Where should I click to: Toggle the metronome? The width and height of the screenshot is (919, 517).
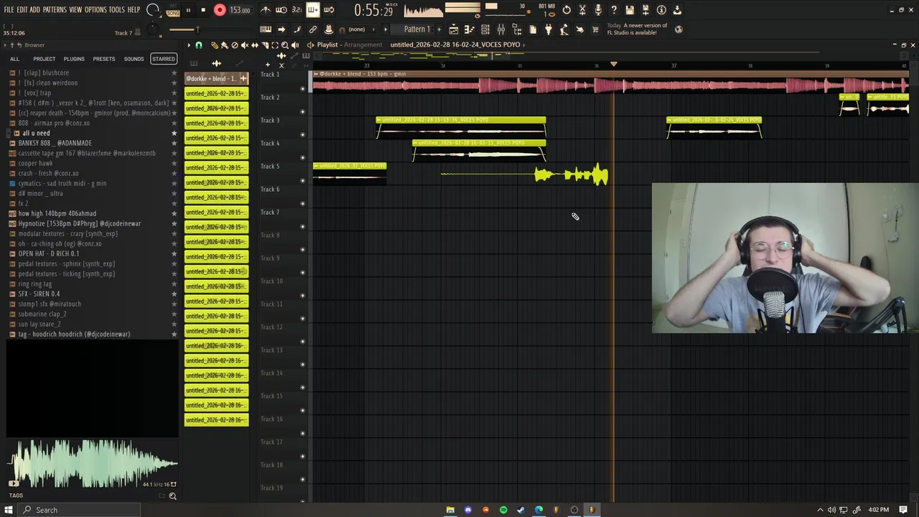pyautogui.click(x=266, y=10)
